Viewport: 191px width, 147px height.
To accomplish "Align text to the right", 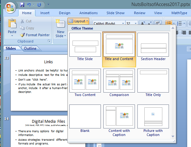I will [x=183, y=32].
